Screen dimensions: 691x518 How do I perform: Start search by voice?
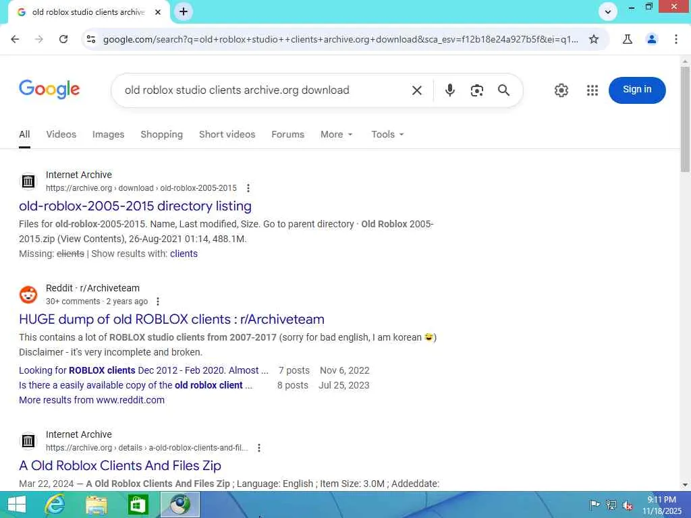click(449, 90)
